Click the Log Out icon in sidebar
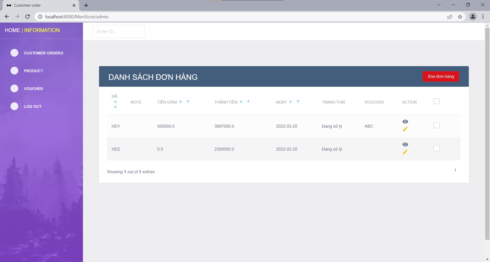Screen dimensions: 490x262 click(14, 106)
